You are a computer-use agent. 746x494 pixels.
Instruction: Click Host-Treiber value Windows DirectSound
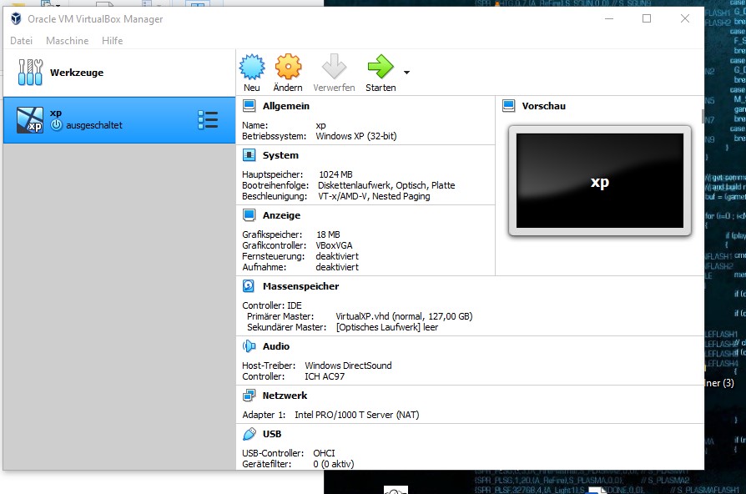tap(348, 365)
